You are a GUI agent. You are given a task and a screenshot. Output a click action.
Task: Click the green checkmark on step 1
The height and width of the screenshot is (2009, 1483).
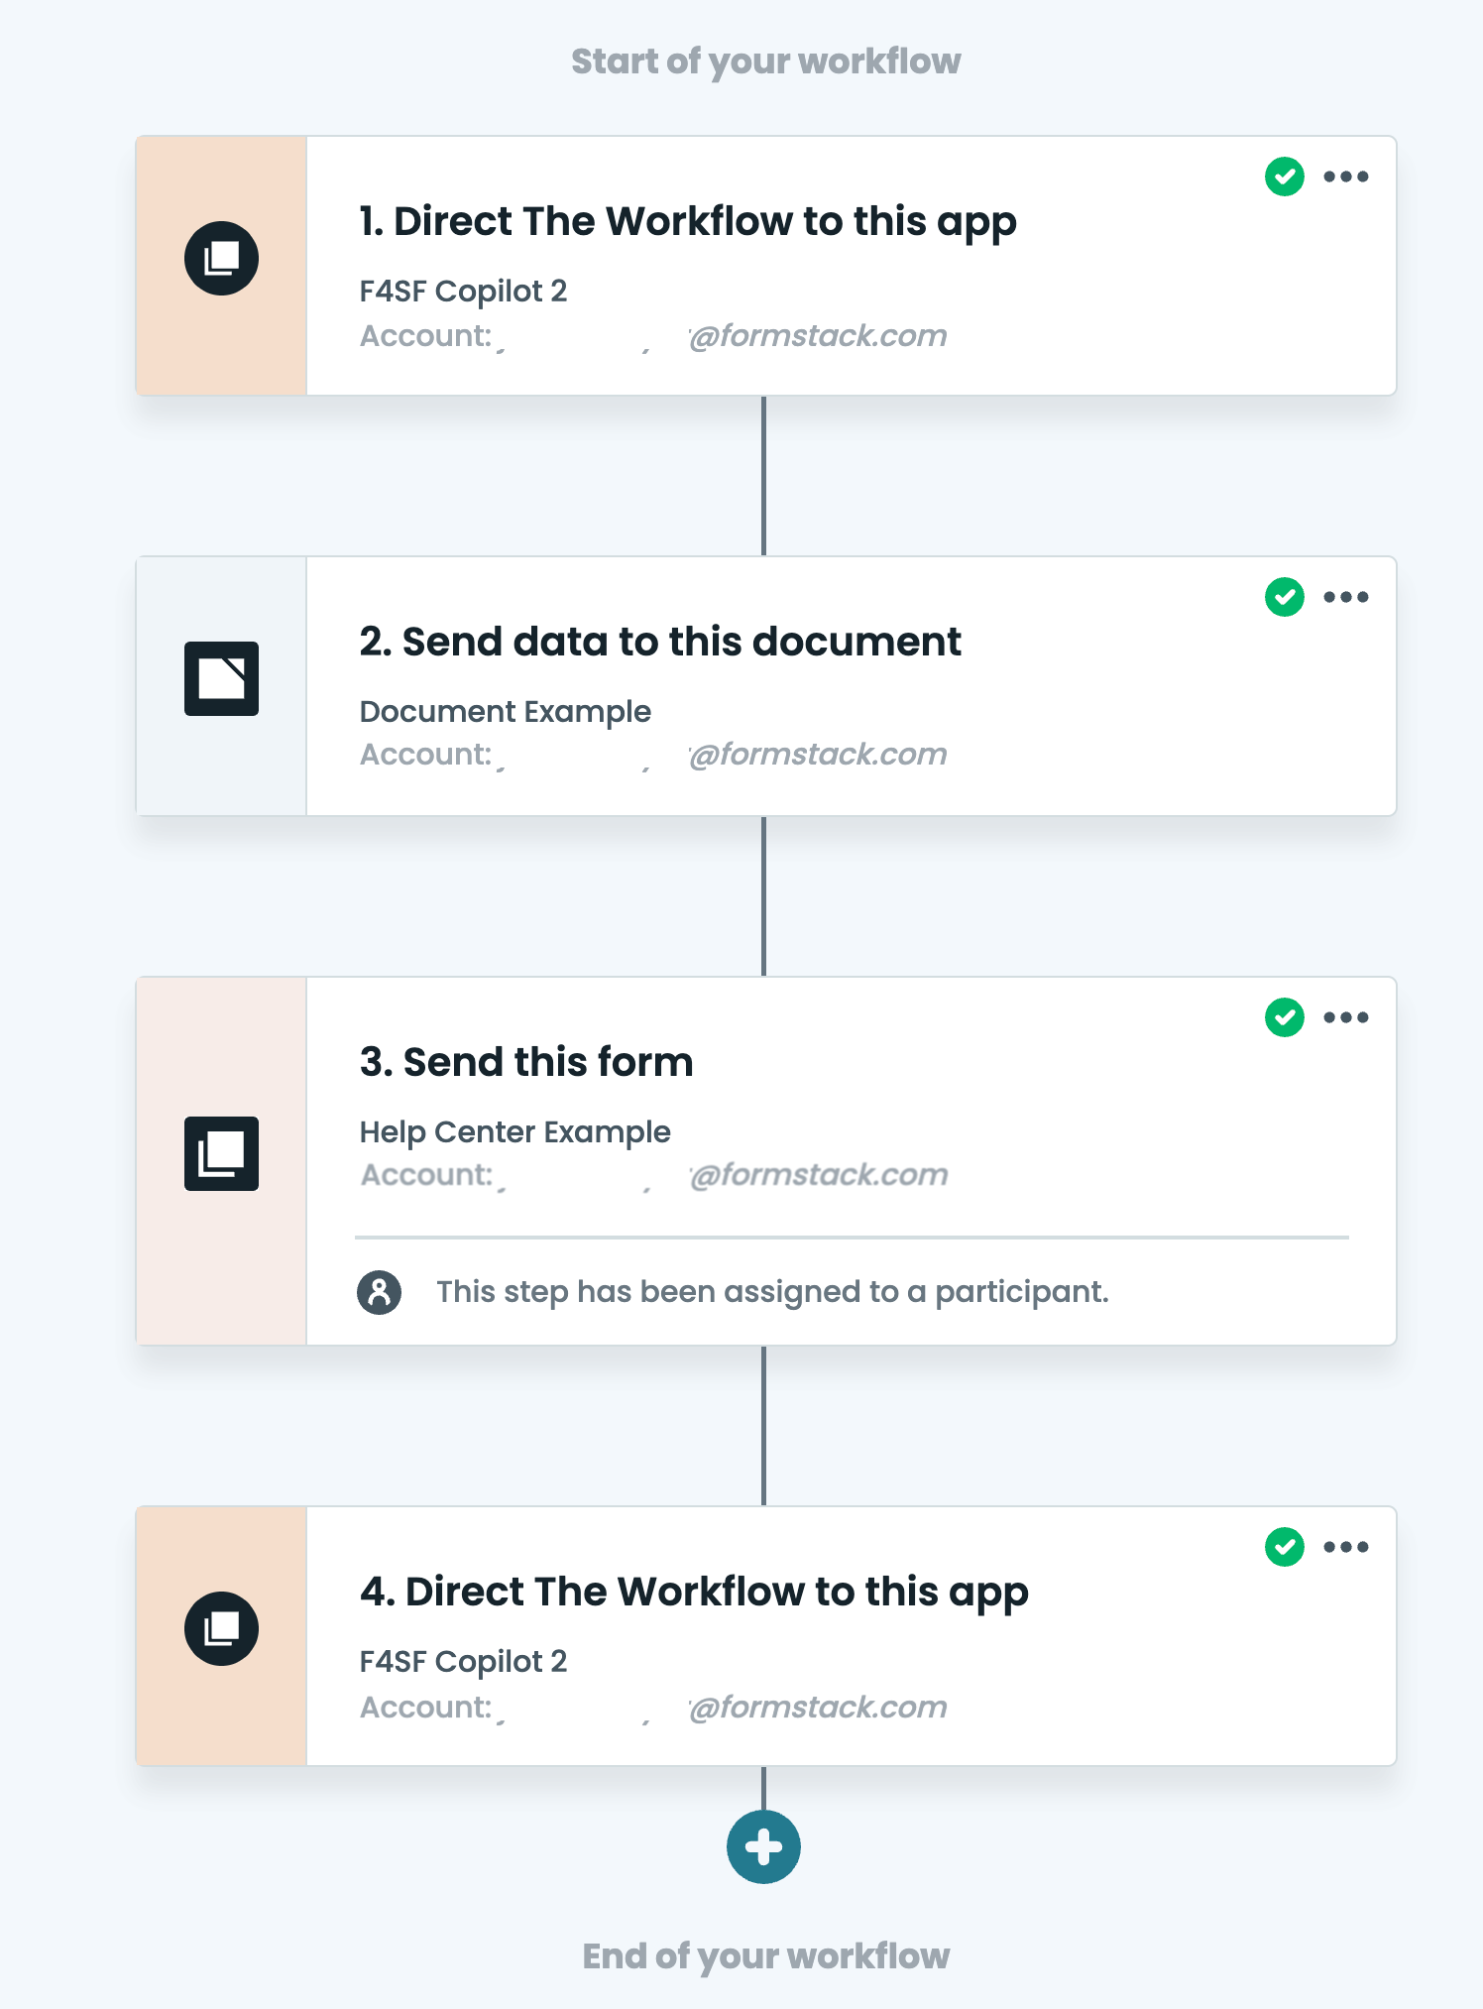[x=1285, y=177]
